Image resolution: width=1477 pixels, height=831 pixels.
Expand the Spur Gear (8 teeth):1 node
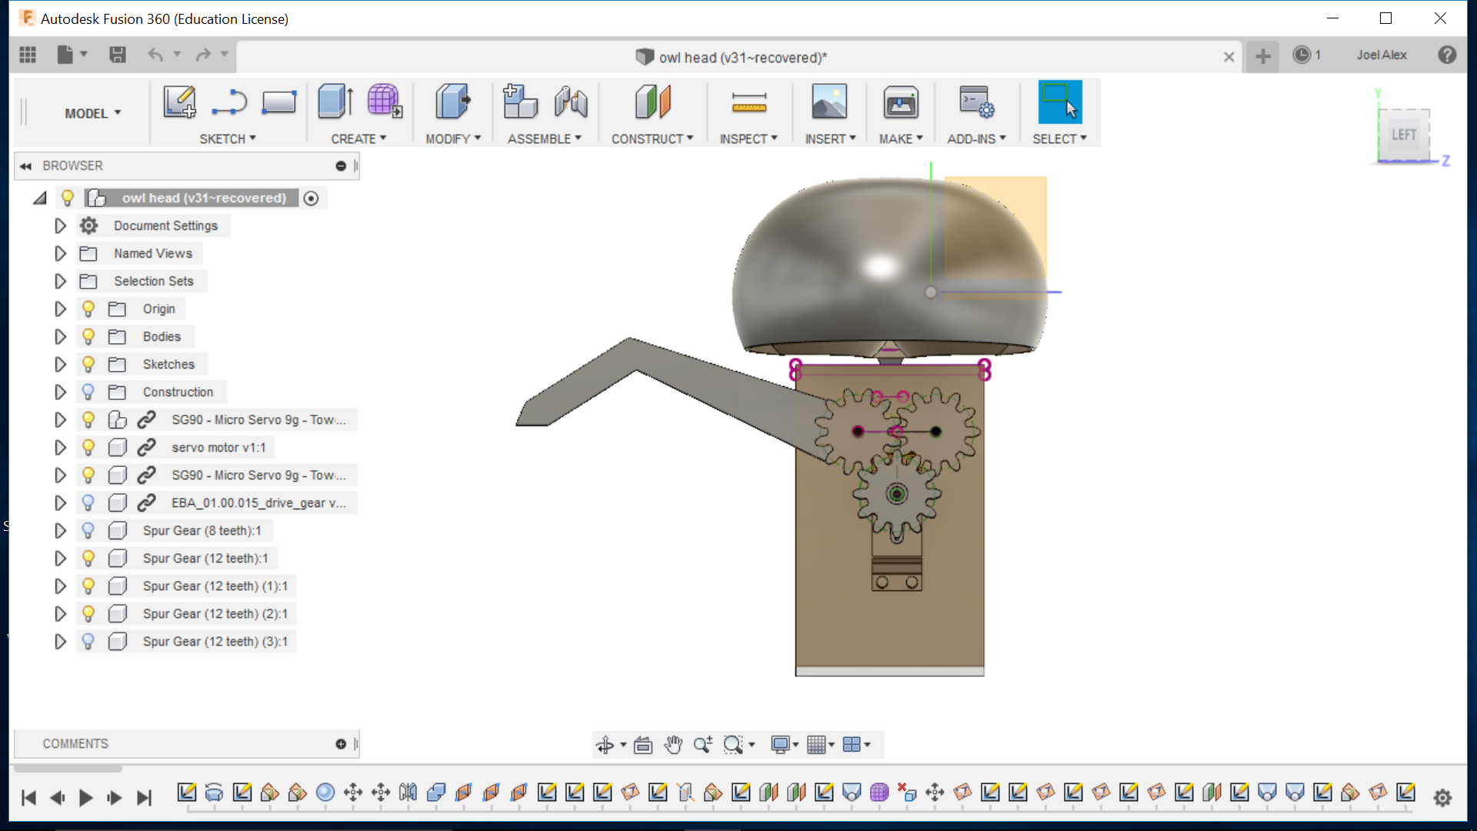pyautogui.click(x=60, y=530)
